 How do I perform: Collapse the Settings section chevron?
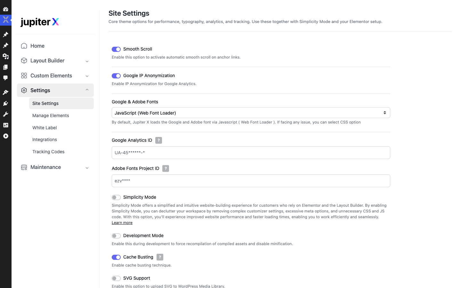(x=87, y=90)
